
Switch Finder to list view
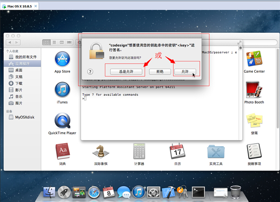pos(54,42)
